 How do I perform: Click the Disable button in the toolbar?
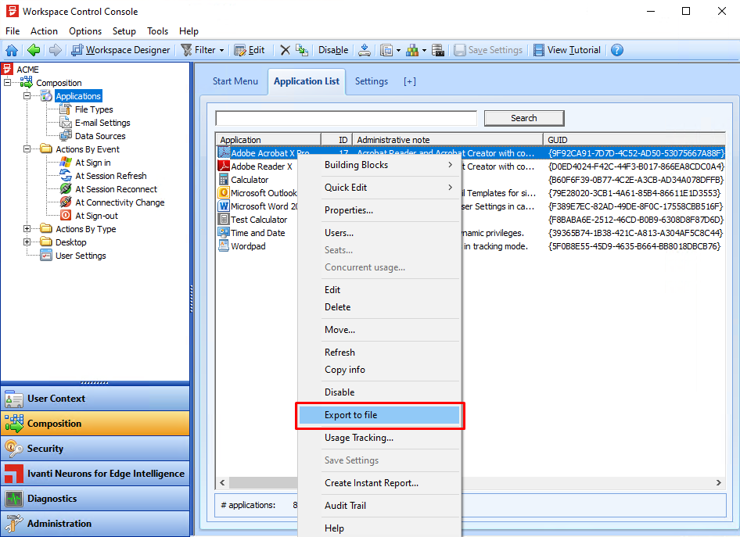coord(333,50)
